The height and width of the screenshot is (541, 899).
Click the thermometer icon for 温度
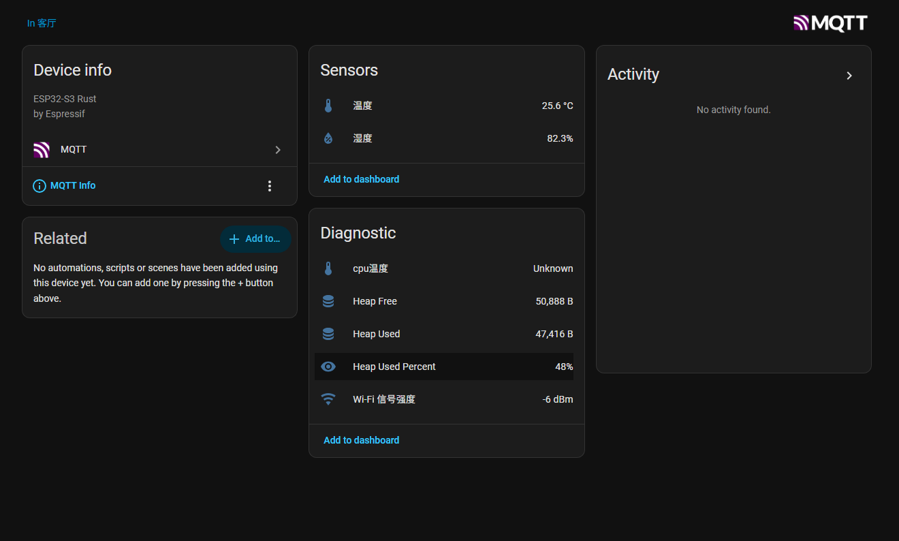[x=328, y=106]
